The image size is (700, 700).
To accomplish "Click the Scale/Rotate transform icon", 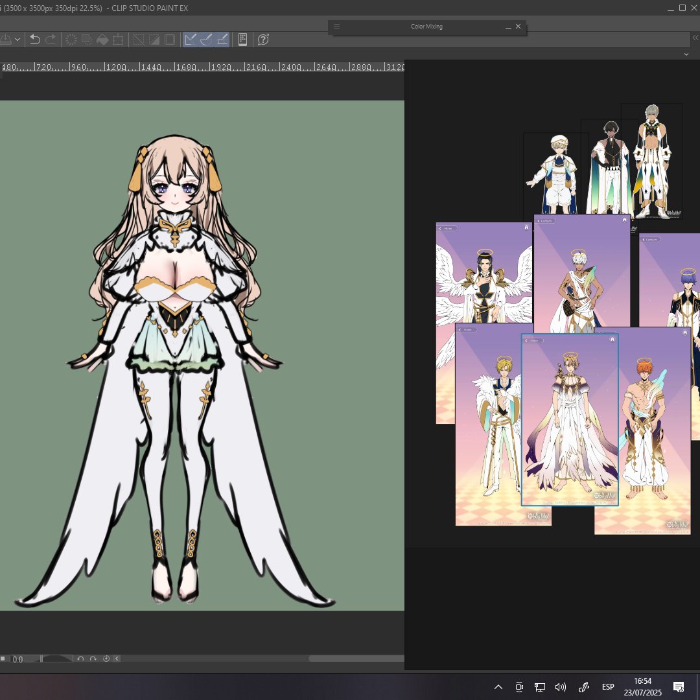I will click(x=118, y=40).
